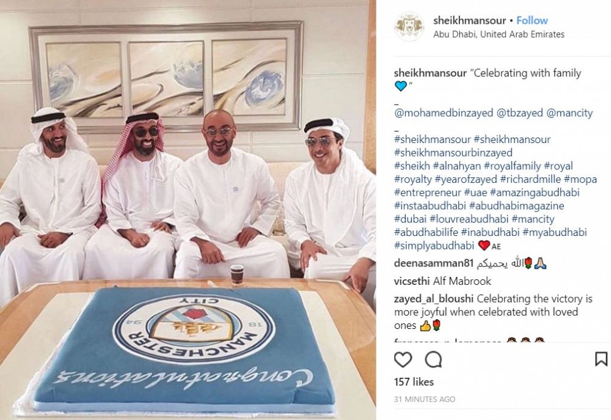Follow the sheikhmansour account
Image resolution: width=611 pixels, height=420 pixels.
(532, 20)
